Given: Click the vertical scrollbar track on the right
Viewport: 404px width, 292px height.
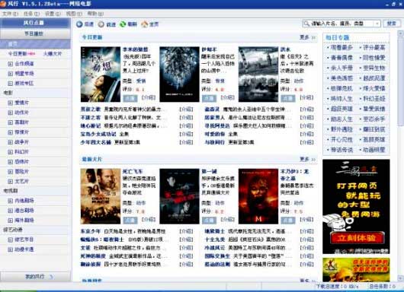Looking at the screenshot, I should pos(401,201).
